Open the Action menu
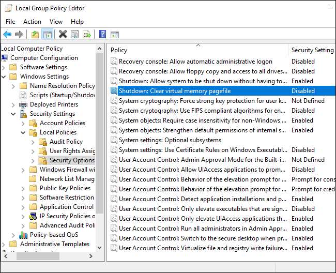 point(32,22)
